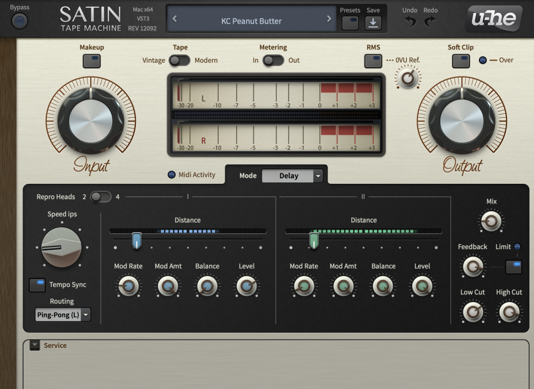Collapse the Service panel triangle

click(35, 346)
